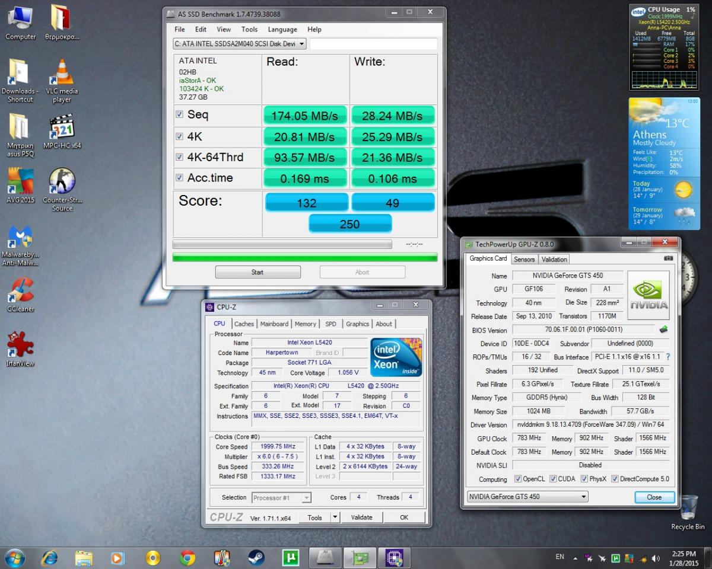Uncheck the Seq benchmark test
712x569 pixels.
pos(180,114)
